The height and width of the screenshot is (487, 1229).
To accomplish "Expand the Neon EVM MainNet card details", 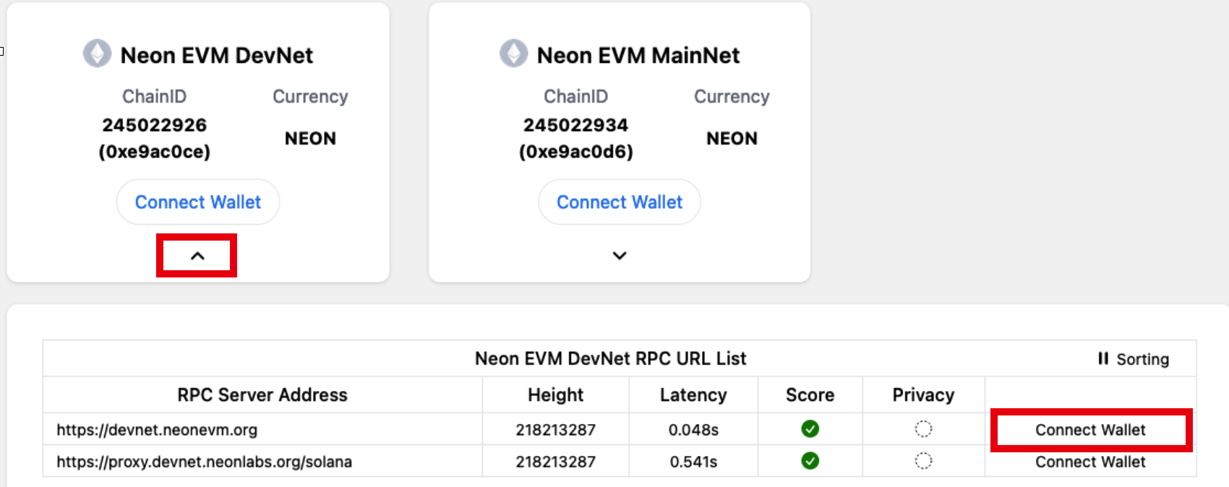I will [x=620, y=256].
